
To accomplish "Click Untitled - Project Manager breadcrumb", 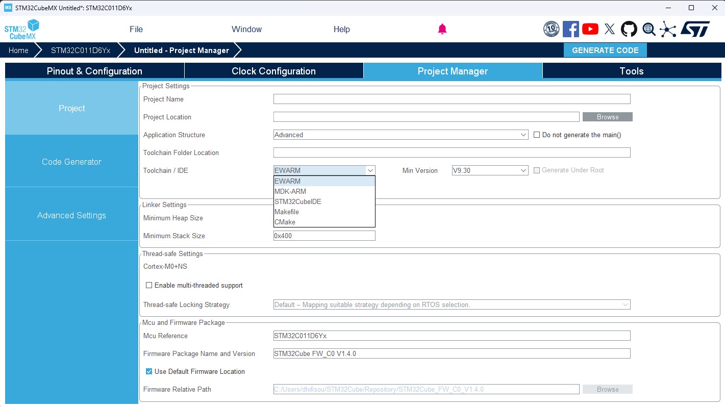I will [x=181, y=50].
